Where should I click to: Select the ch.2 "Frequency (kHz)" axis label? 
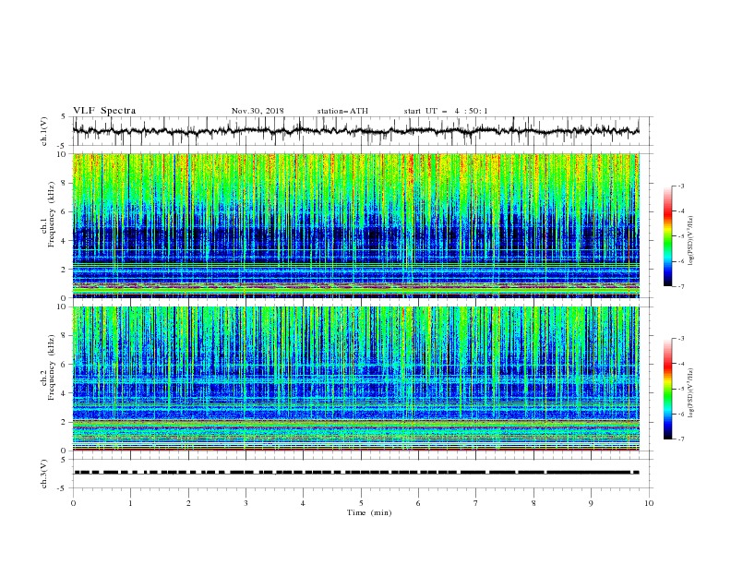(52, 367)
